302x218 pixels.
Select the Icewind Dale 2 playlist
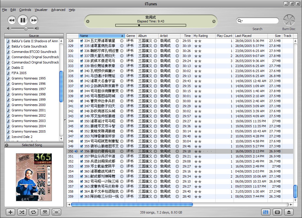22,137
